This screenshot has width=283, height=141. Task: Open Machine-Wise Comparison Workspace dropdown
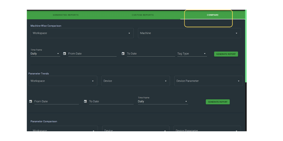point(82,33)
